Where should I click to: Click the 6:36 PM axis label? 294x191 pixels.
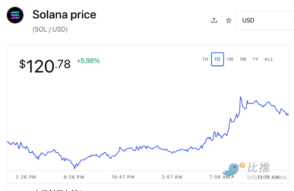pyautogui.click(x=74, y=177)
